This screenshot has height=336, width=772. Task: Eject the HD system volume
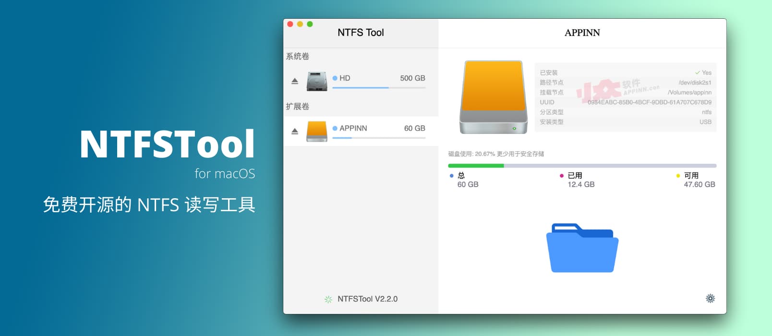click(x=295, y=81)
